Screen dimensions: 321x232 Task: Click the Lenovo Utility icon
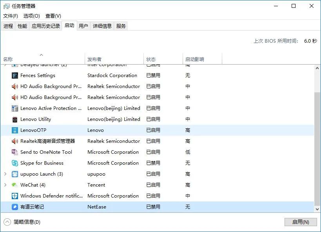pyautogui.click(x=15, y=119)
